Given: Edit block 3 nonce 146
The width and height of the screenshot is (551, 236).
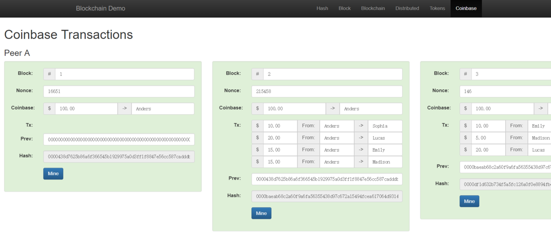Looking at the screenshot, I should coord(505,91).
